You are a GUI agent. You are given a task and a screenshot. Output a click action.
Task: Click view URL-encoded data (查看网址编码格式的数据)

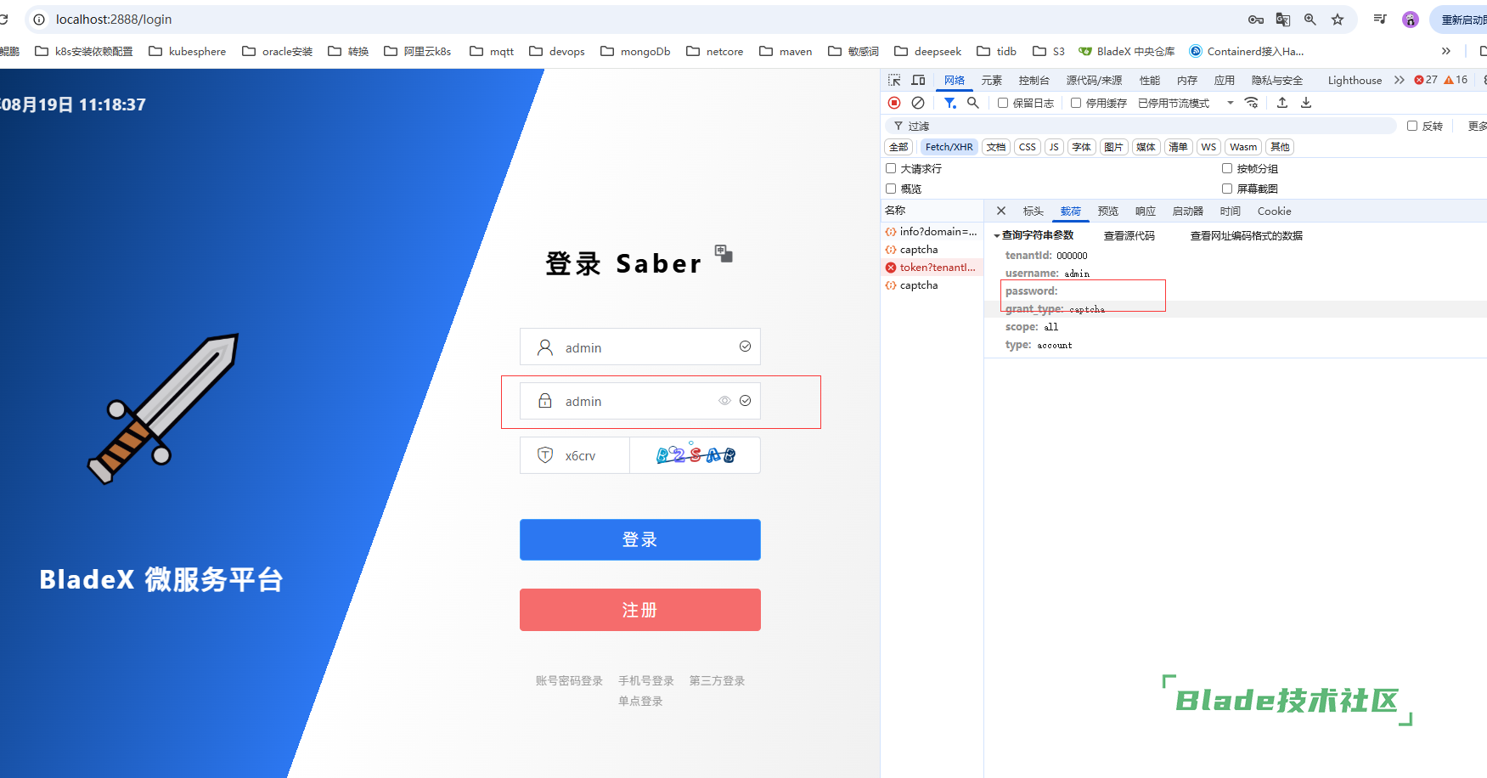coord(1246,235)
